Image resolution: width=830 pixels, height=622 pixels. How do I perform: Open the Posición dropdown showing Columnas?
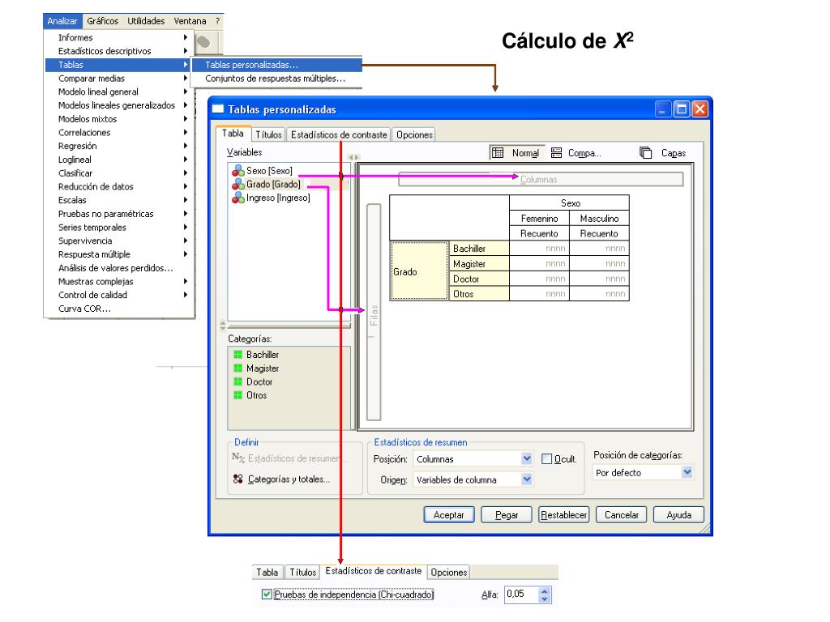tap(526, 458)
